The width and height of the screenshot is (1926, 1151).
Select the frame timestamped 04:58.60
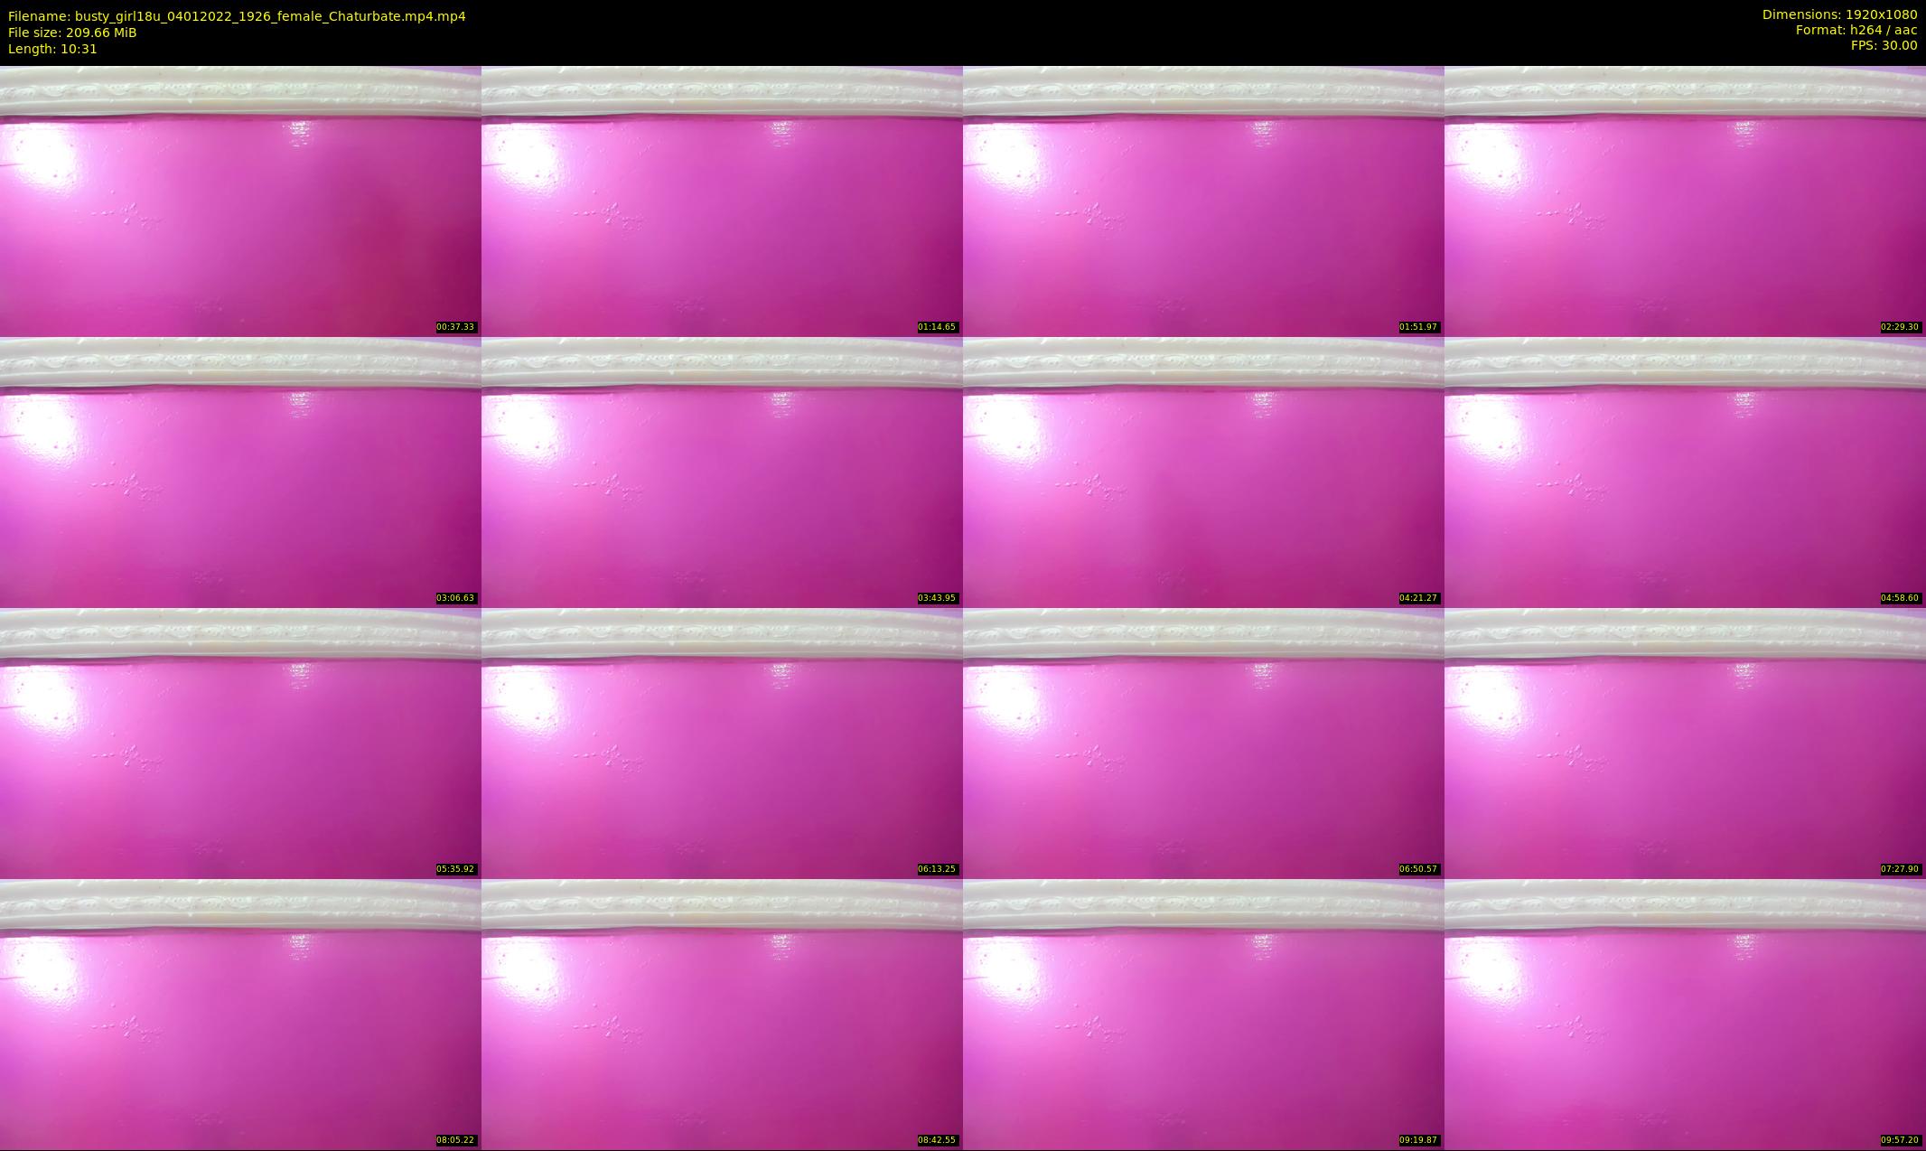click(x=1685, y=472)
